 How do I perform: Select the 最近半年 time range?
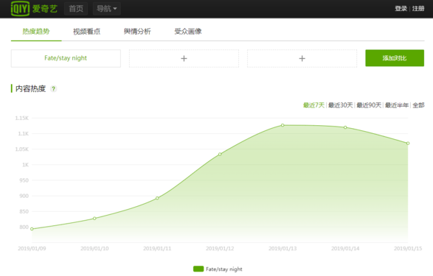(x=397, y=105)
